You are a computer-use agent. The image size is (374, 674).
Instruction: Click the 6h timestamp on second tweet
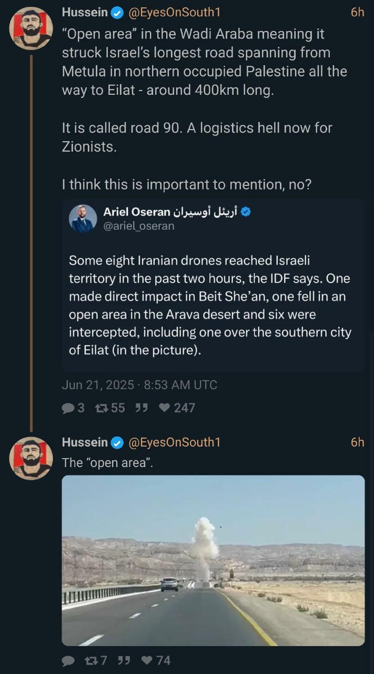(x=357, y=442)
